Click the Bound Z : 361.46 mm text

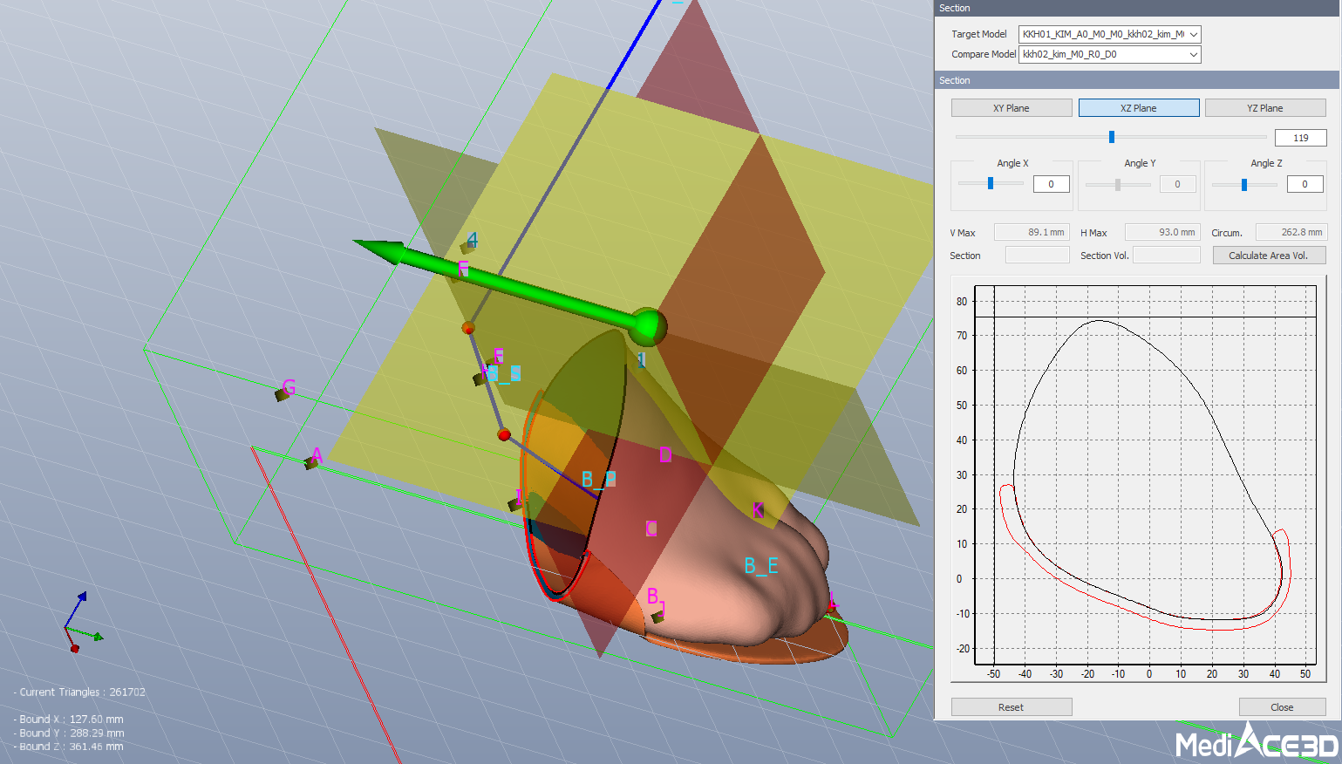69,747
